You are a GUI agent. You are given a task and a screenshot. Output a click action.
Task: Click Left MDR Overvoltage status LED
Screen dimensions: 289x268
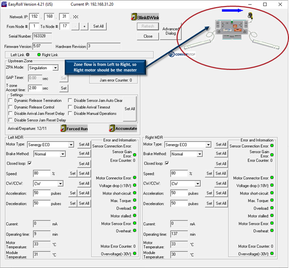135,253
